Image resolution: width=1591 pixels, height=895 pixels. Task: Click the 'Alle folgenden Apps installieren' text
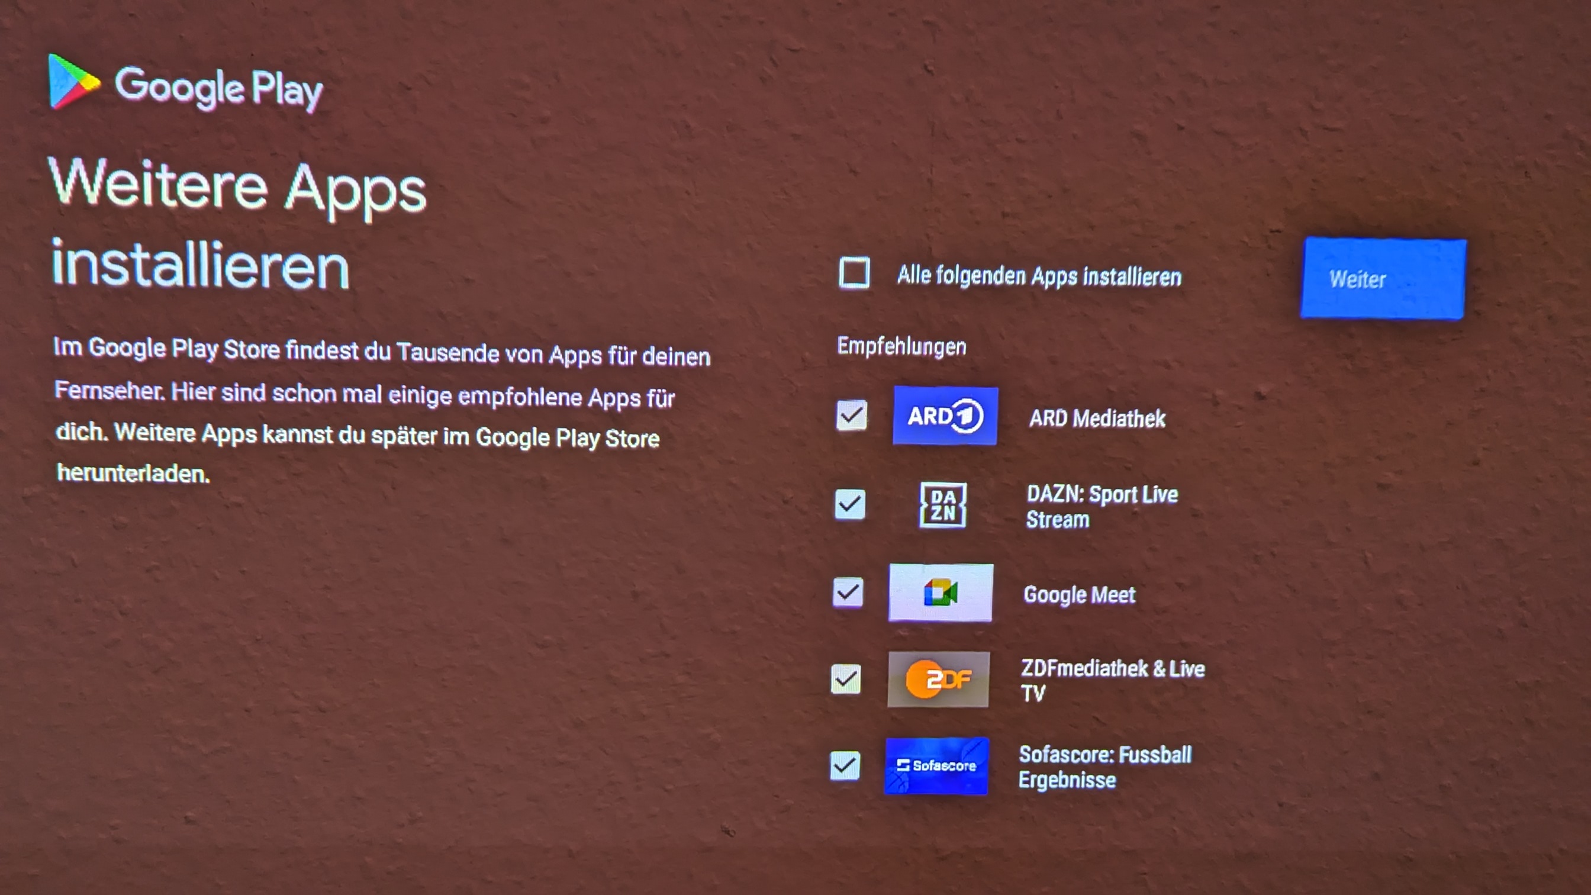[x=1039, y=276]
